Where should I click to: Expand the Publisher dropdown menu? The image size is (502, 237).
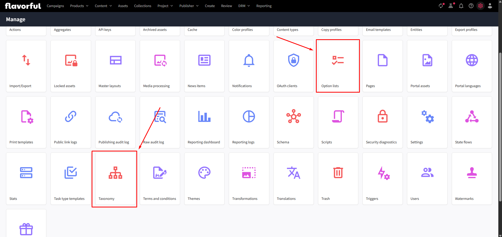click(189, 6)
